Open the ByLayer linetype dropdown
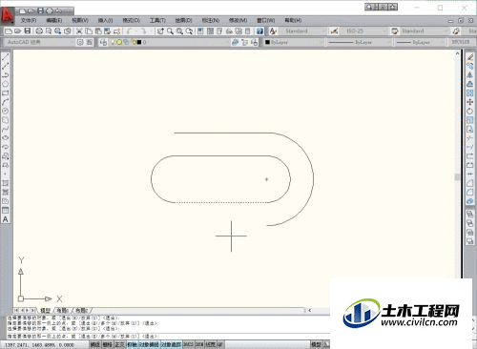Screen dimensions: 477x349 click(359, 42)
